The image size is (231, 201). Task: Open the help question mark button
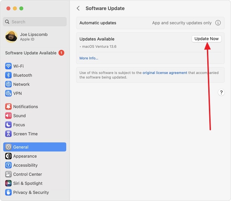(x=221, y=93)
